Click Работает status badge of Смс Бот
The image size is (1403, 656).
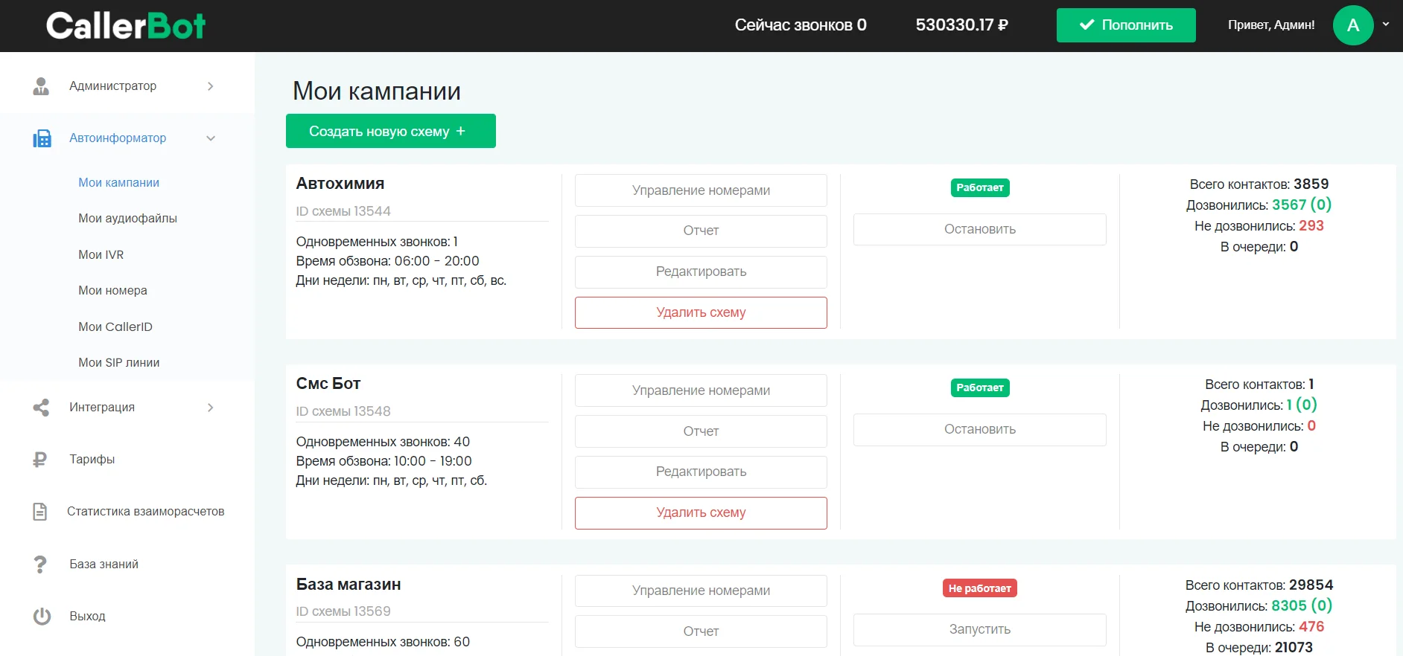(980, 388)
